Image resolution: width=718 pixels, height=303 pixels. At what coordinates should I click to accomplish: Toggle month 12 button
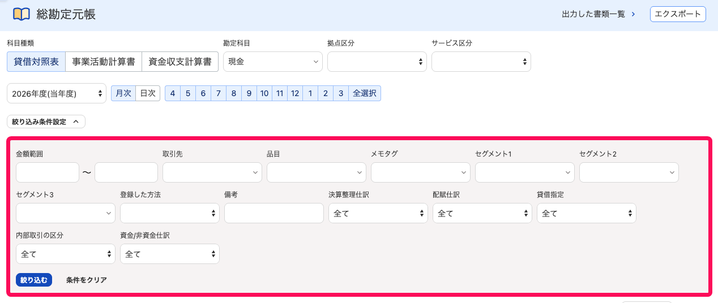(x=295, y=93)
